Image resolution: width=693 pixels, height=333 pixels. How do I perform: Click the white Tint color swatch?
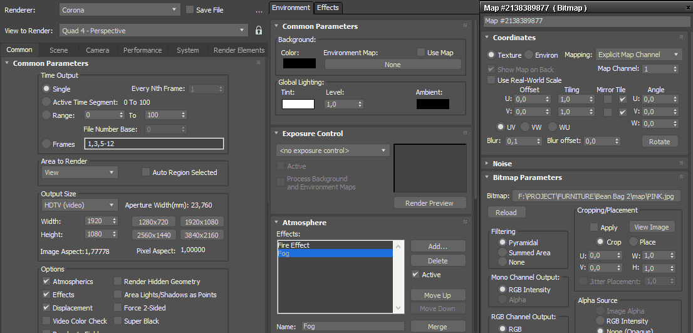coord(298,105)
